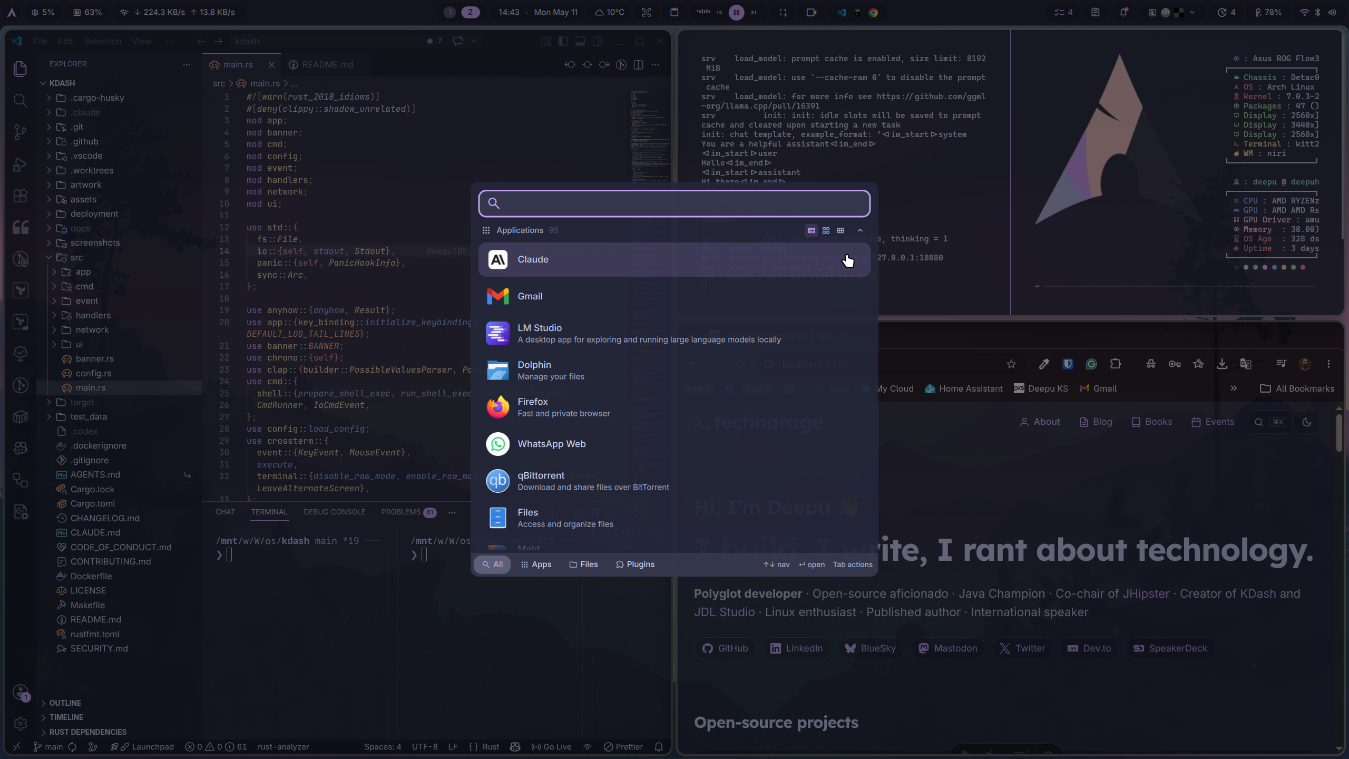Select the Plugins filter tab in launcher
Image resolution: width=1349 pixels, height=759 pixels.
[635, 565]
